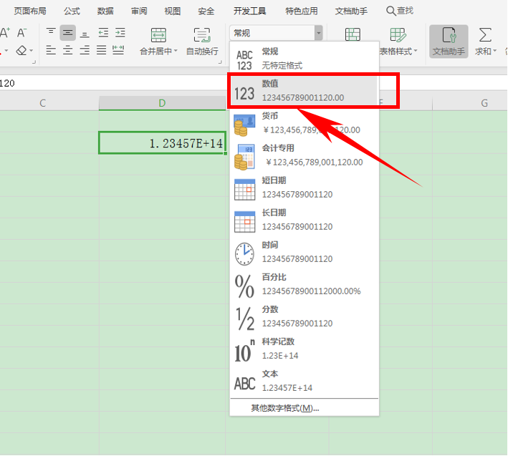Viewport: 508px width, 456px height.
Task: Align cell content to top
Action: click(51, 33)
